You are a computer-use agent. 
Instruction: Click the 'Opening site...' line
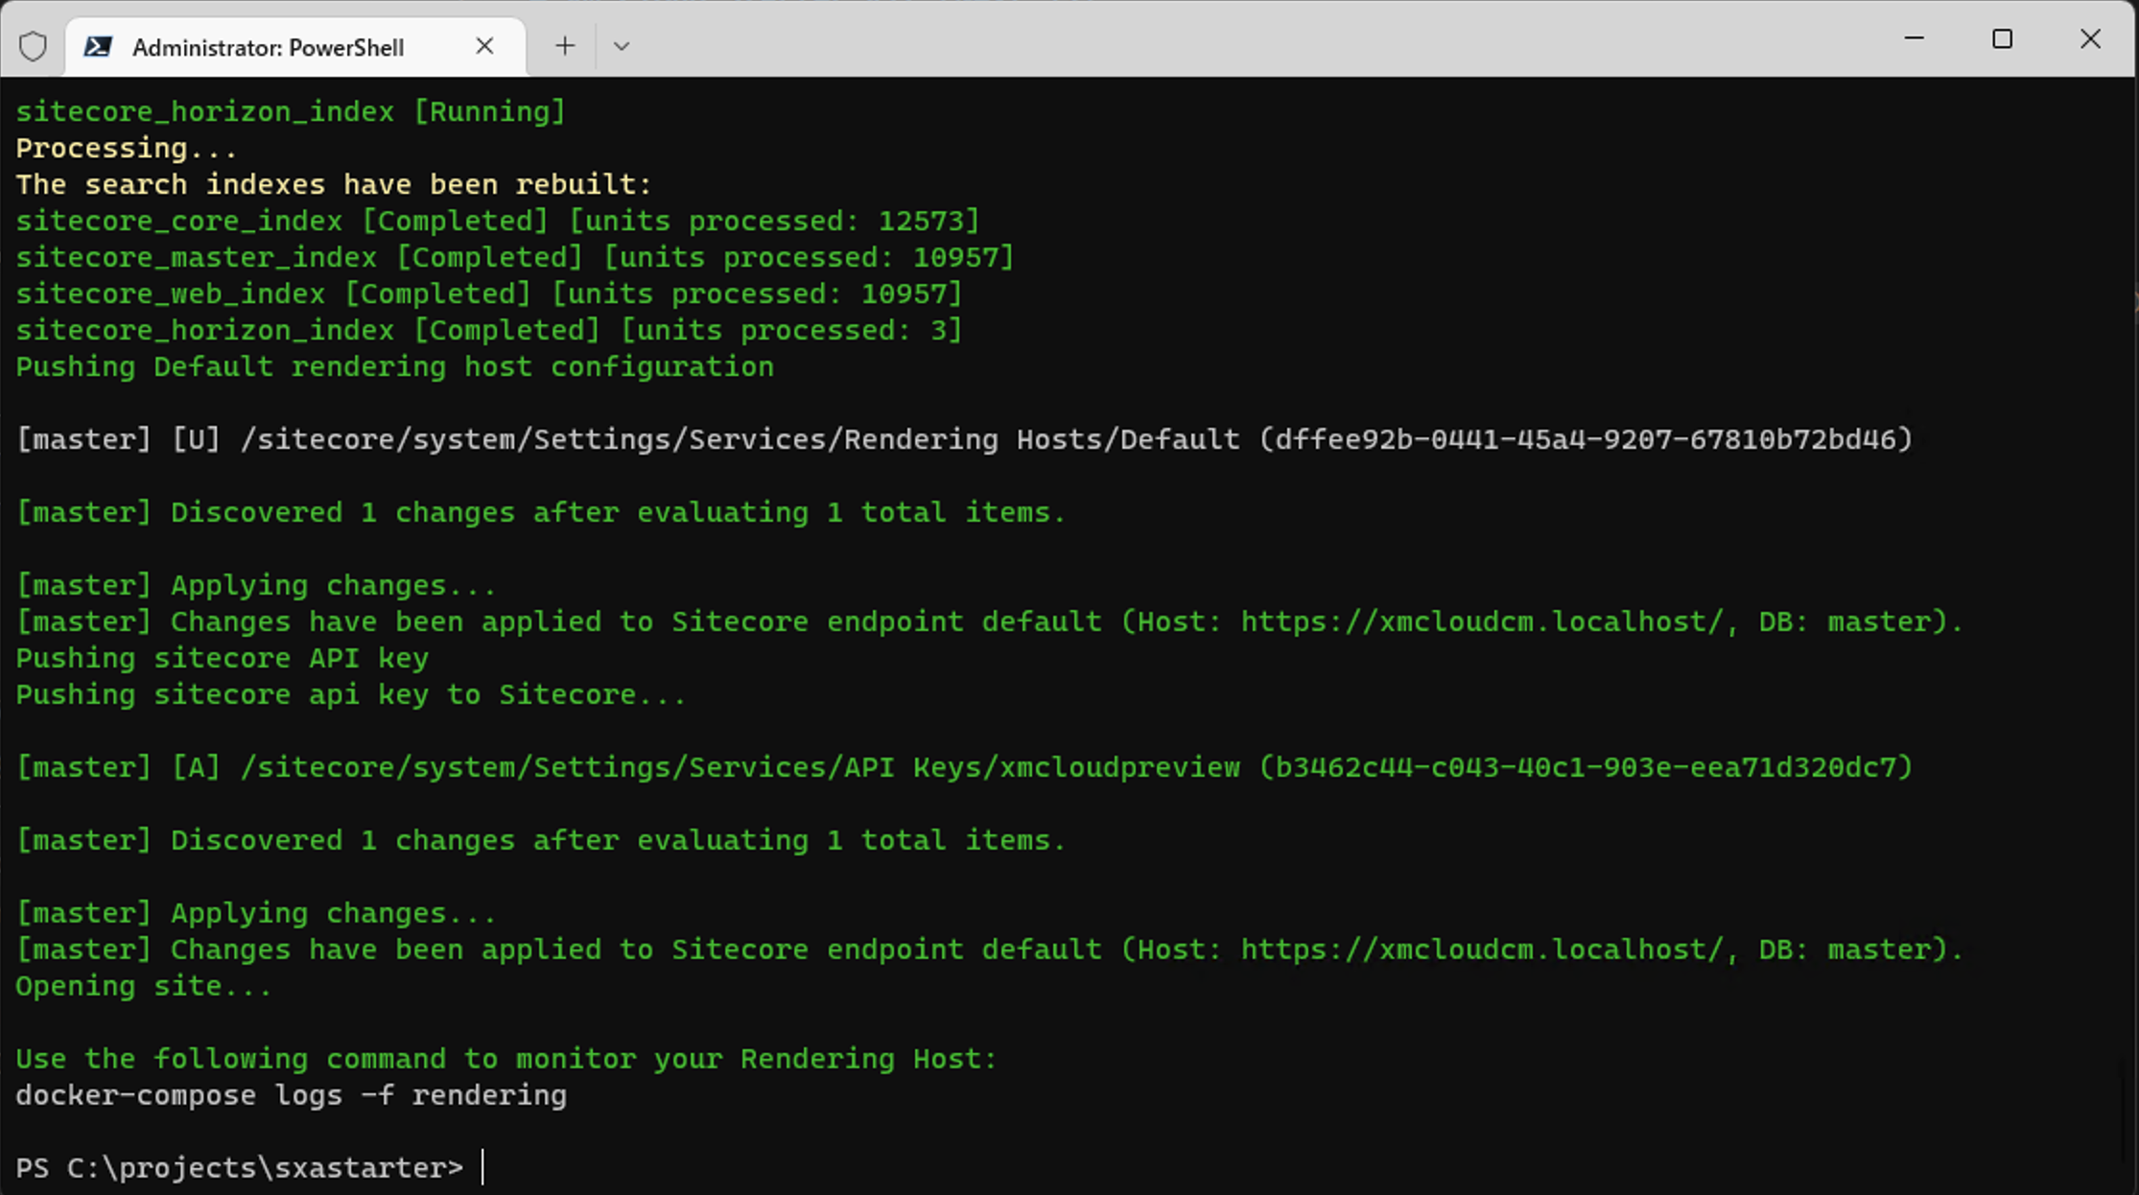144,987
